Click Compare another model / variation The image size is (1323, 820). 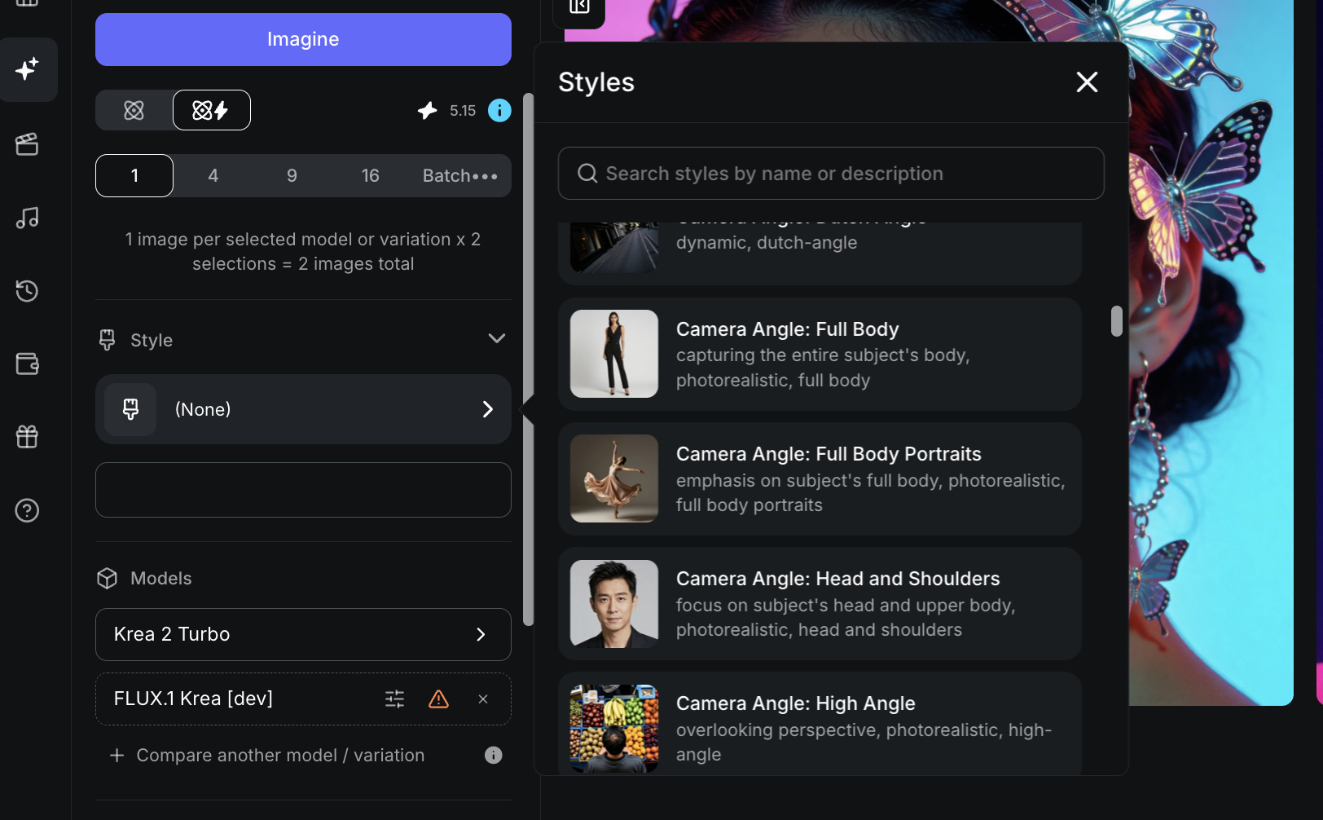(x=280, y=756)
